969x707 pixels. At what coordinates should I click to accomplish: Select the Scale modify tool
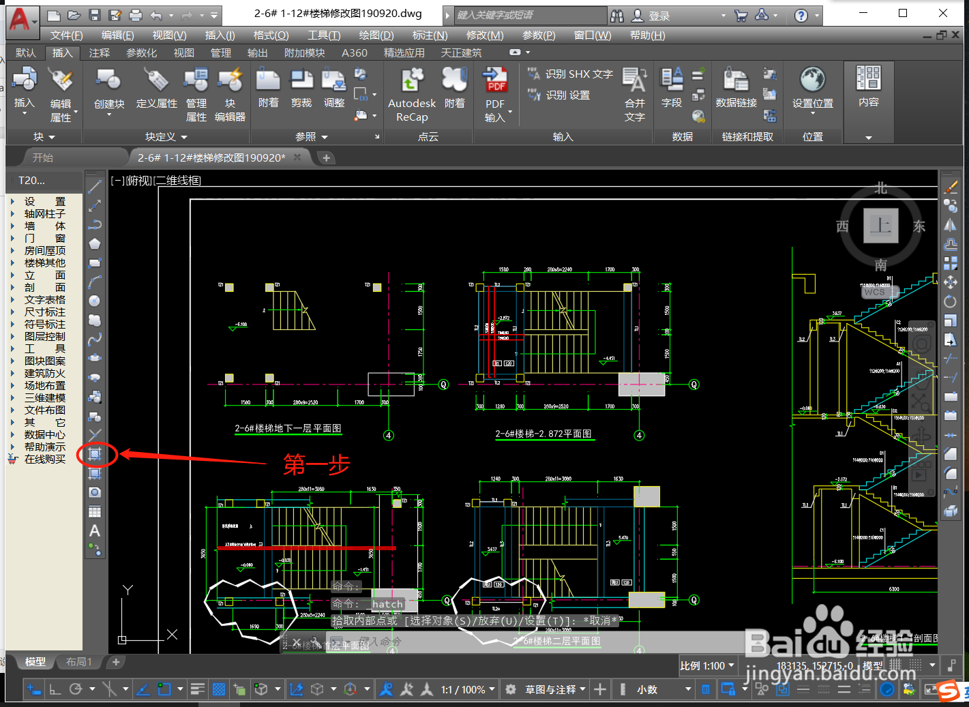coord(951,320)
